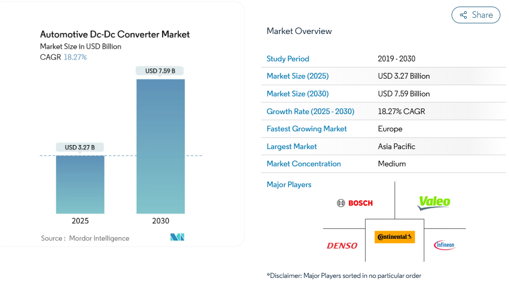The width and height of the screenshot is (509, 284).
Task: Click the 2025 bar in chart
Action: (80, 184)
